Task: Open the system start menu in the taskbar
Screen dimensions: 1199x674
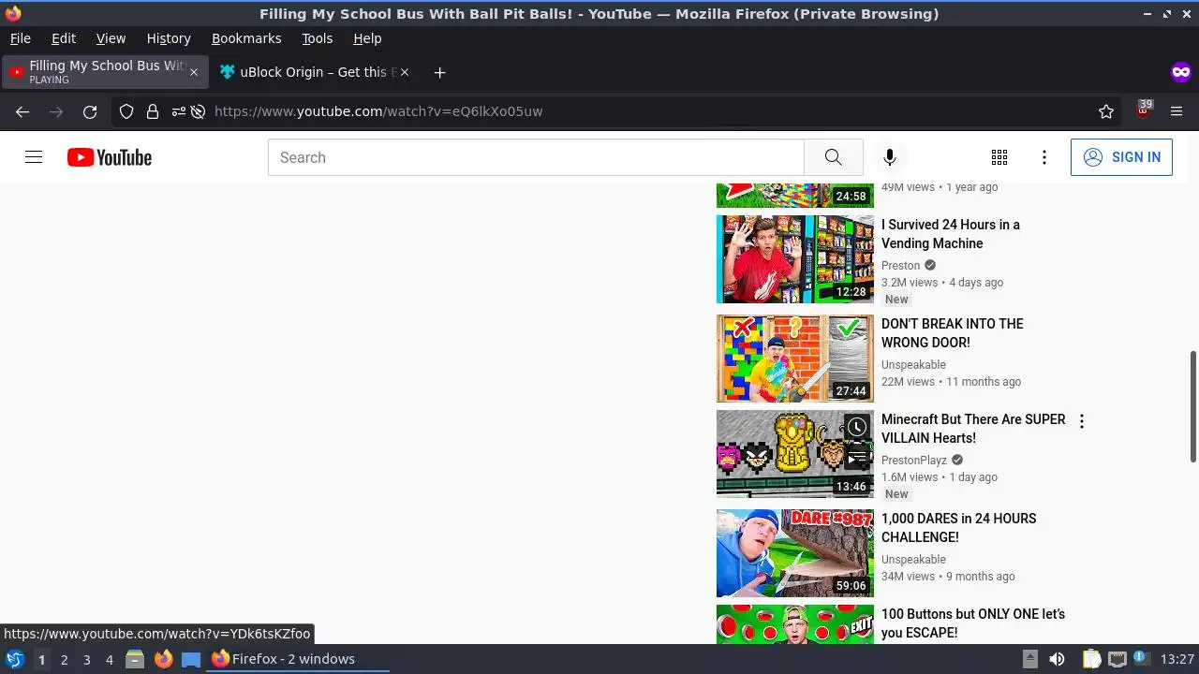Action: [x=15, y=659]
